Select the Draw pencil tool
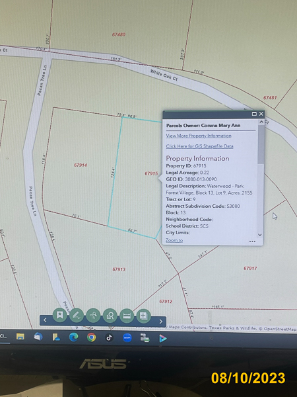 [77, 316]
